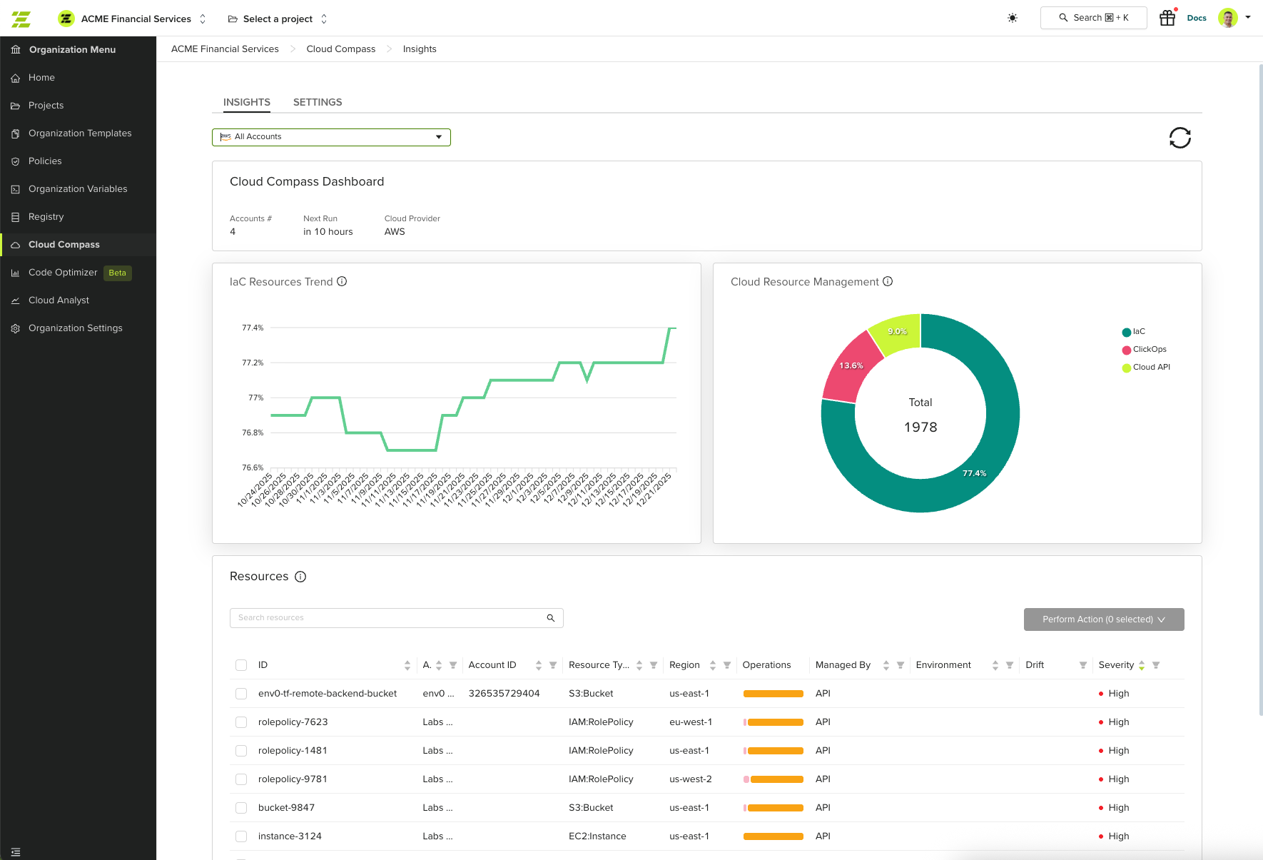Screen dimensions: 1263x860
Task: Click info icon beside Cloud Resource Management
Action: (x=888, y=281)
